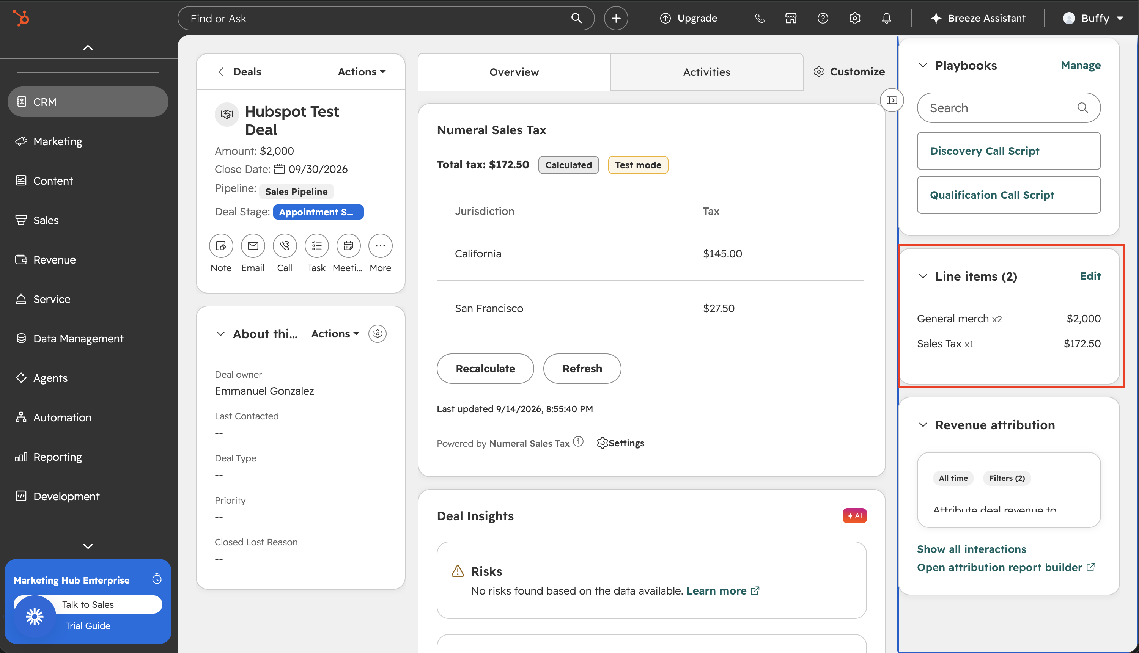This screenshot has width=1139, height=653.
Task: Collapse navigation with the up chevron
Action: [x=88, y=47]
